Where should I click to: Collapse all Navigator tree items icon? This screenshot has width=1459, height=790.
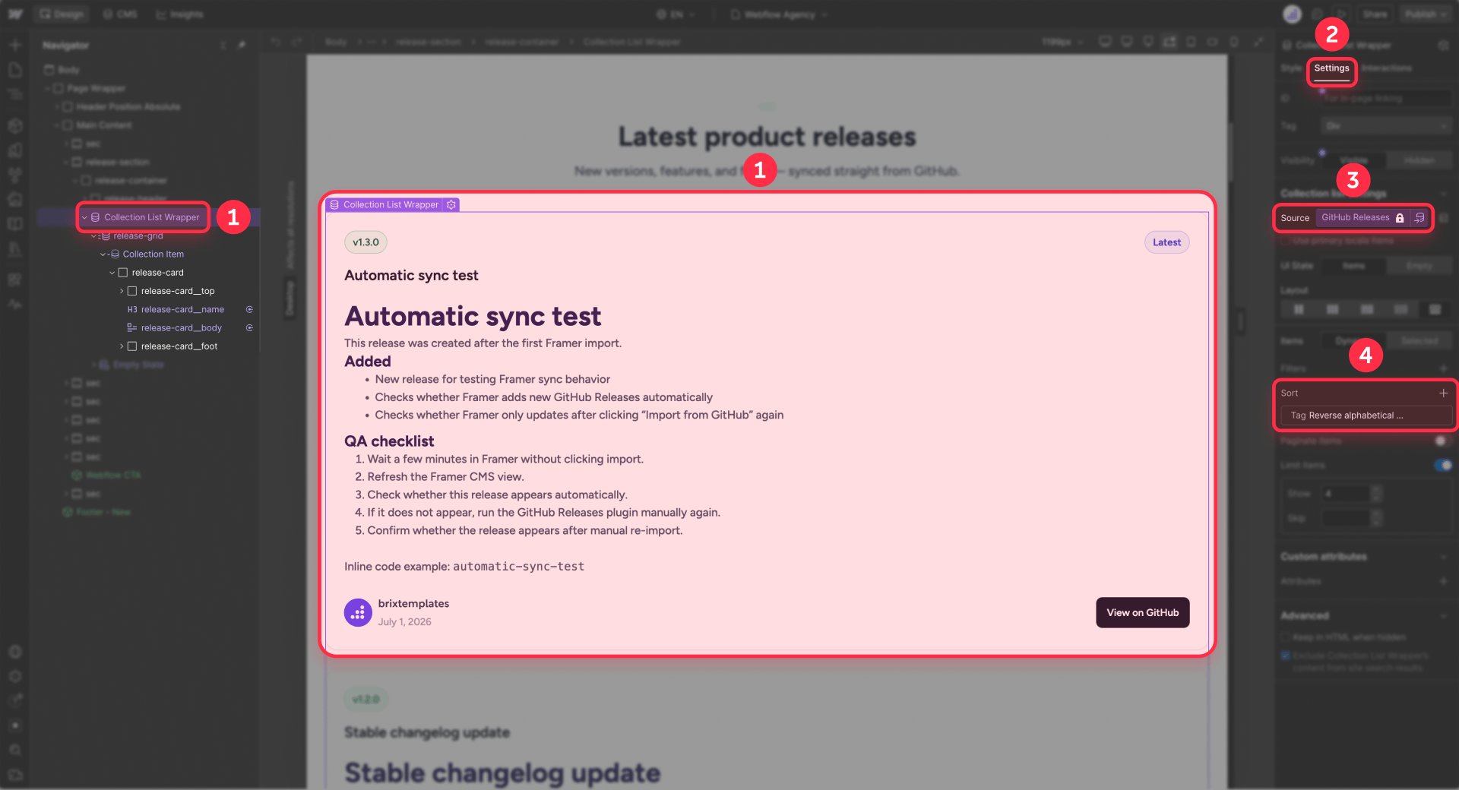[x=223, y=46]
